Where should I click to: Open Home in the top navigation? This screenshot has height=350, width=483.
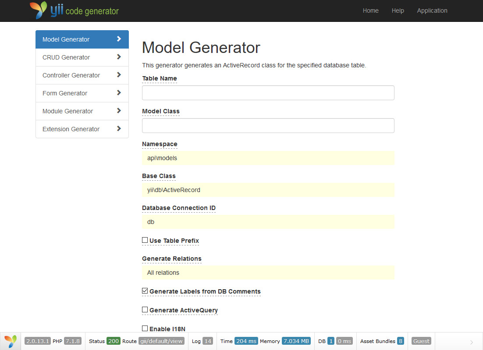point(370,10)
